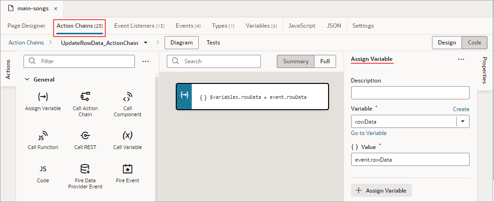Select the Call Action Chain action icon
This screenshot has width=494, height=202.
(85, 97)
